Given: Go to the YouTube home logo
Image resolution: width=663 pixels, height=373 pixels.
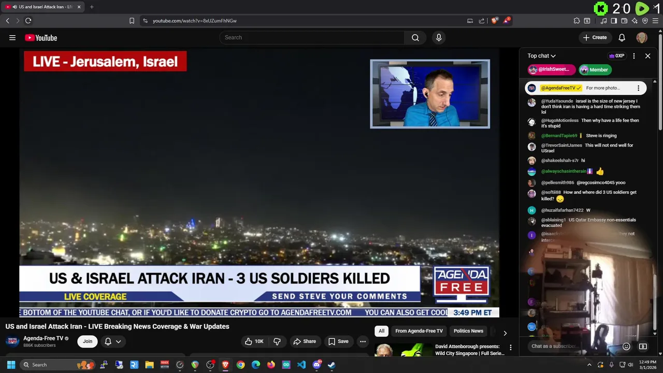Looking at the screenshot, I should pos(41,37).
